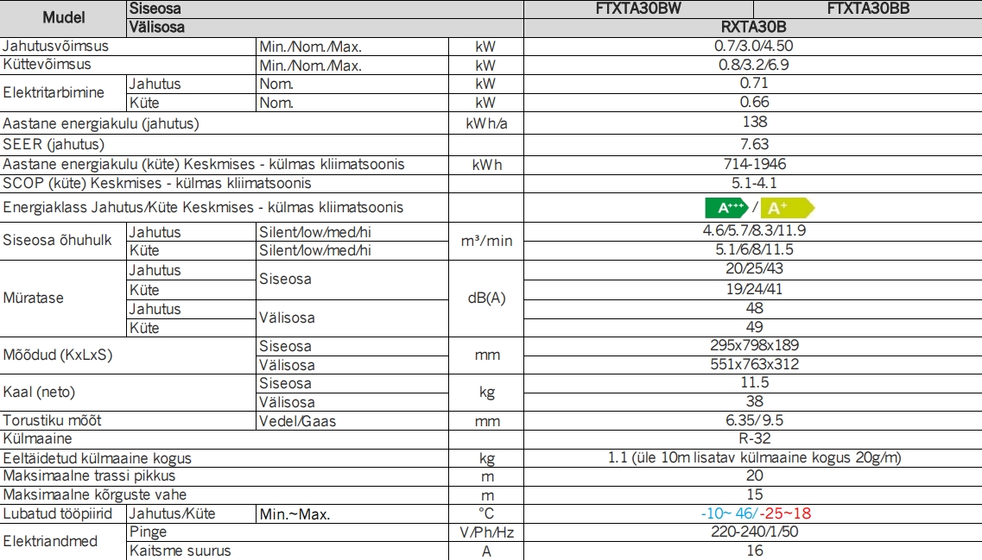Click the 220-240/1/50 voltage value
The width and height of the screenshot is (982, 560).
click(755, 532)
